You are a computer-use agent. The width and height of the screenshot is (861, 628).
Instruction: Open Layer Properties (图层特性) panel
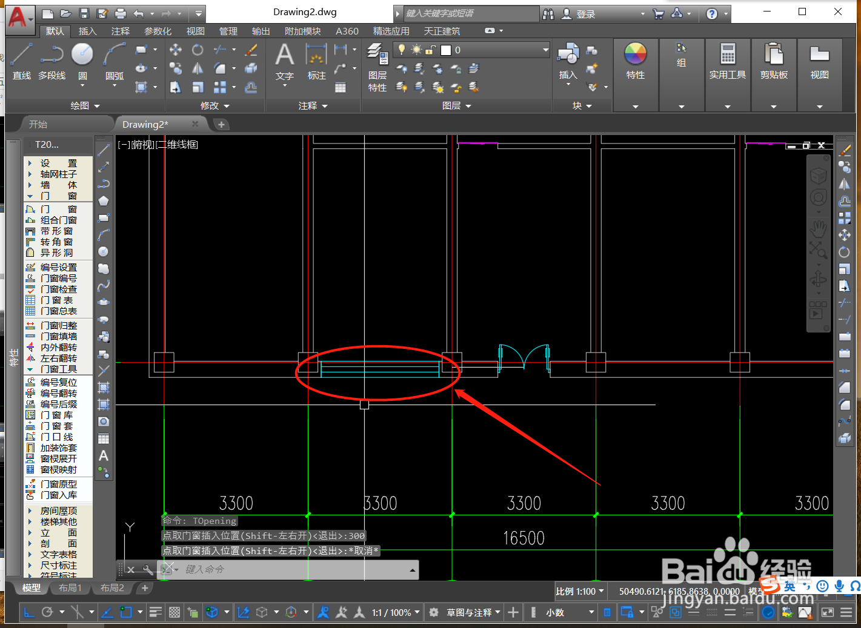point(377,67)
